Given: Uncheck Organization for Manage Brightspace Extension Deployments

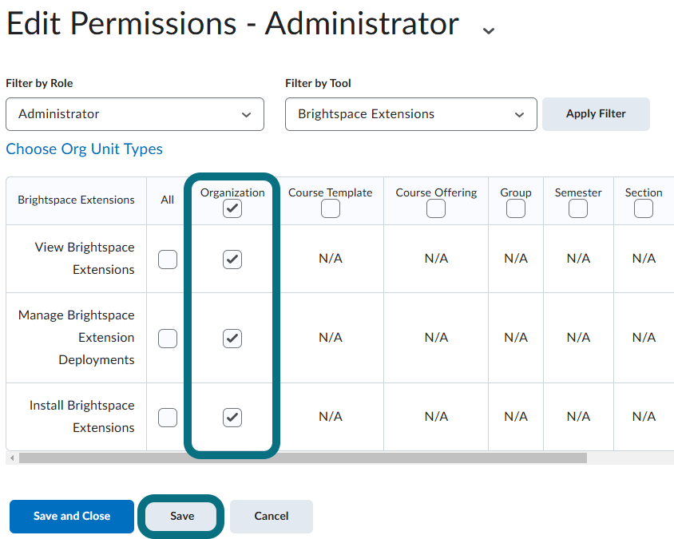Looking at the screenshot, I should [232, 339].
